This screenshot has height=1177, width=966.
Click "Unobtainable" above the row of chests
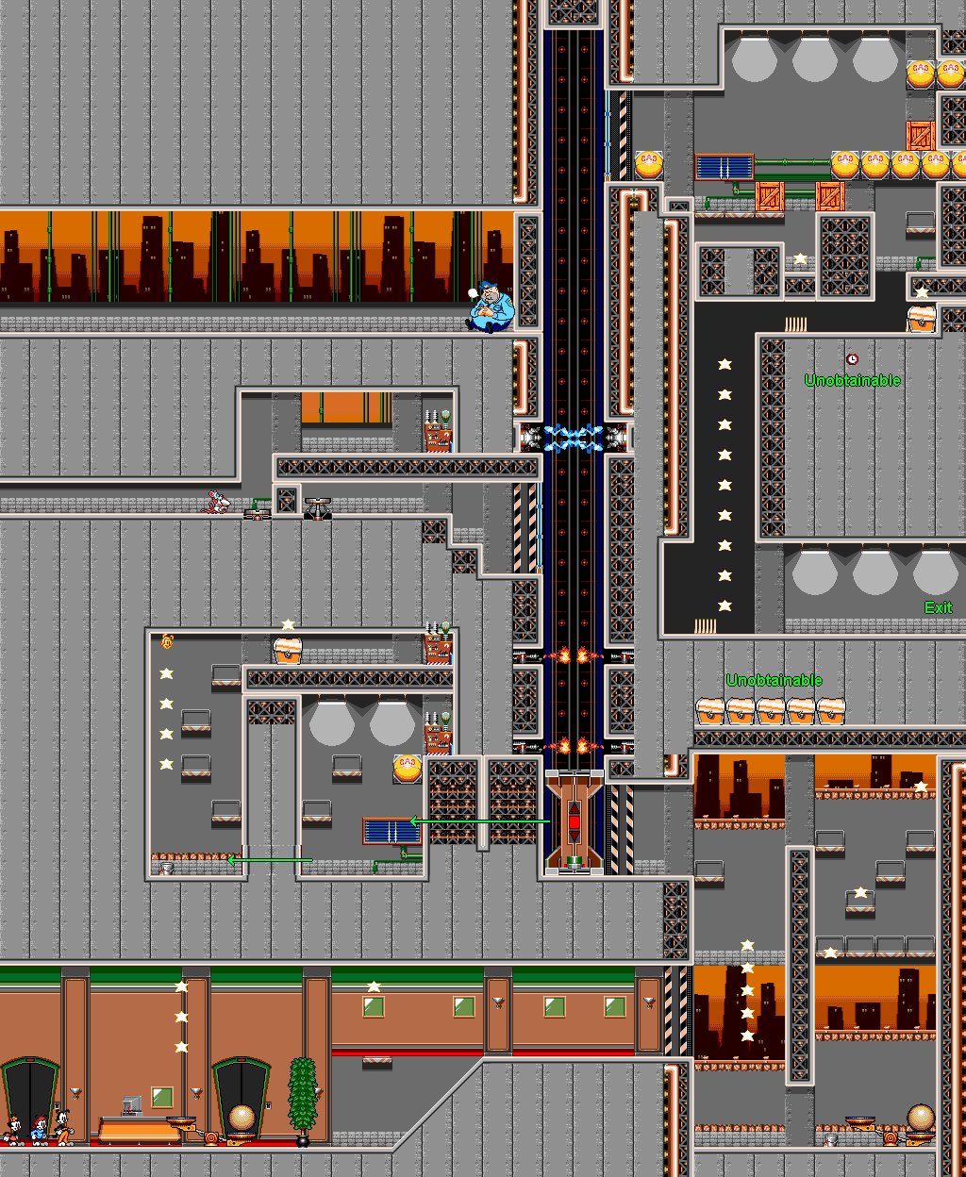coord(774,680)
